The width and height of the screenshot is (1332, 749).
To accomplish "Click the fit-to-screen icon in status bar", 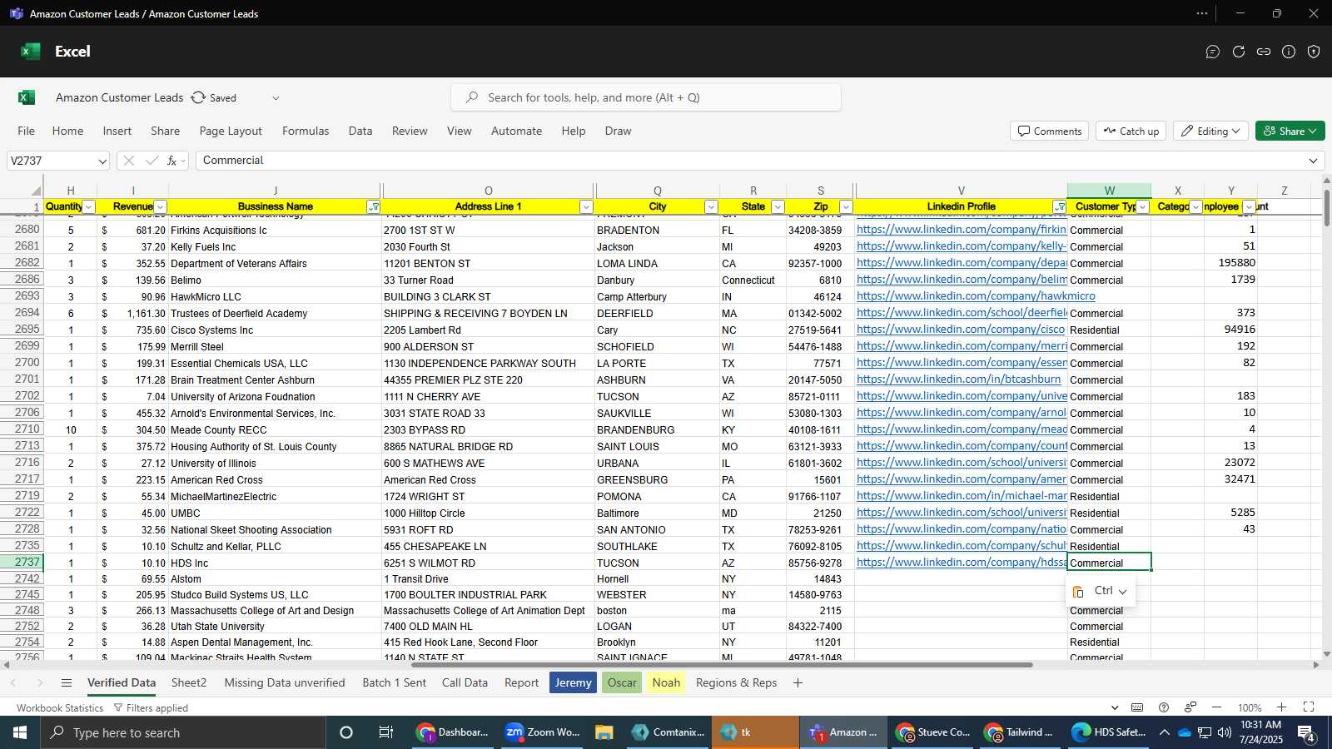I will (x=1309, y=707).
